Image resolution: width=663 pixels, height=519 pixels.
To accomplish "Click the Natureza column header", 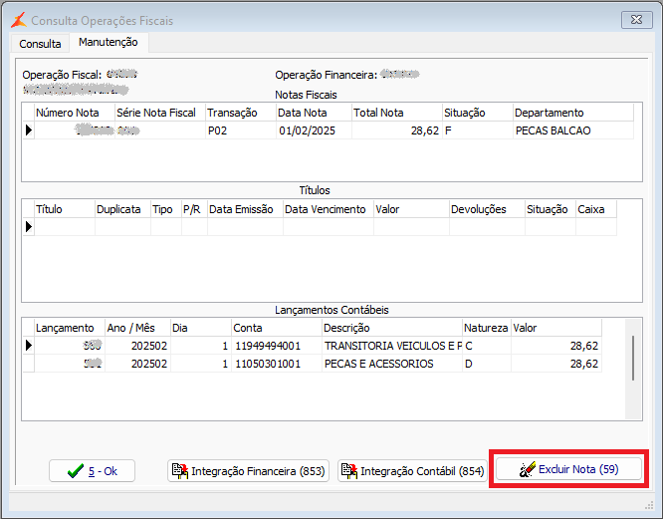I will (x=487, y=328).
